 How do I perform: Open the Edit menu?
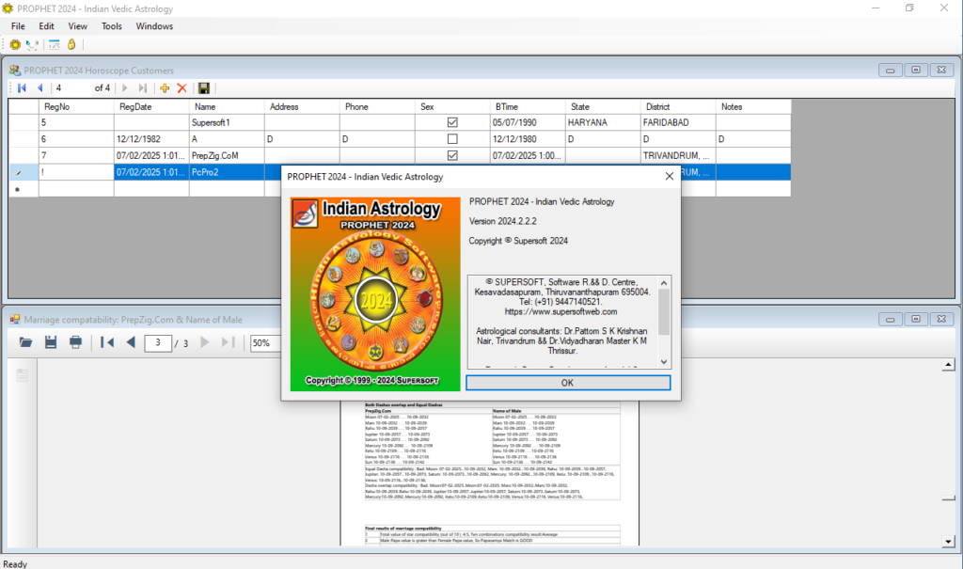(47, 25)
